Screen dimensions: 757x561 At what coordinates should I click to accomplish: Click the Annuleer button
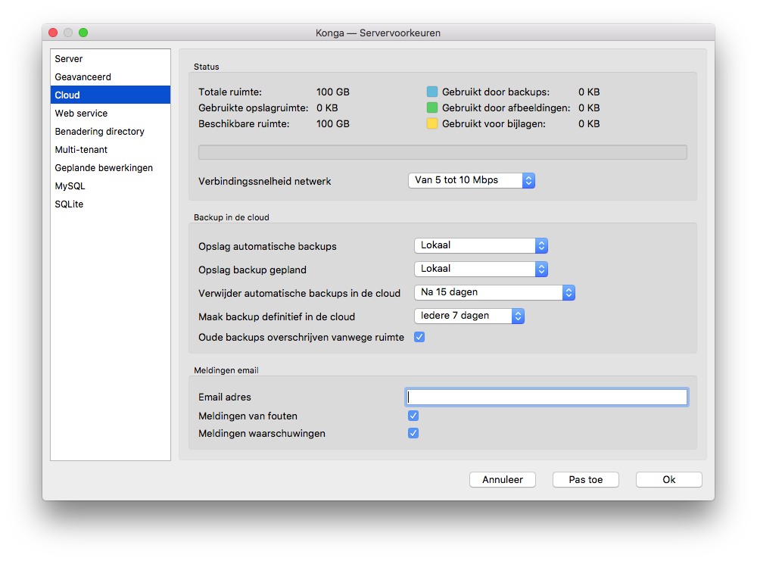tap(503, 479)
